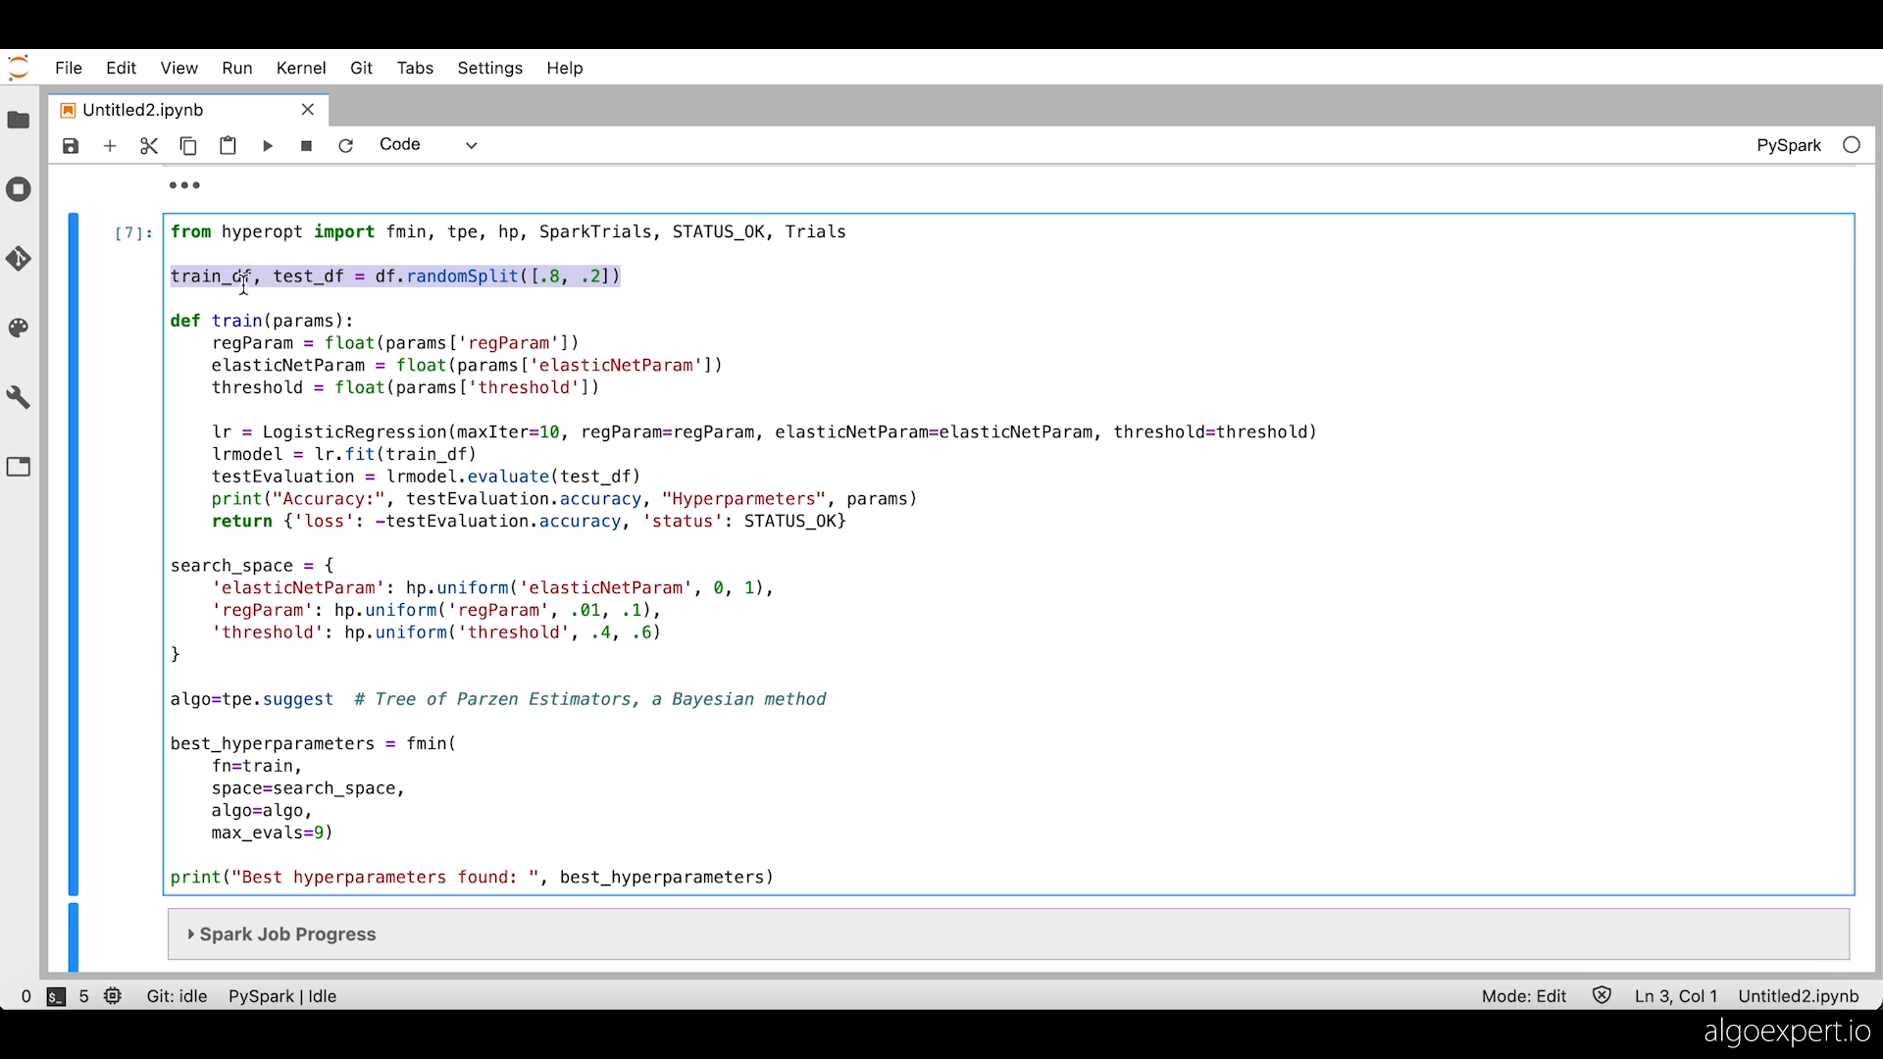1883x1059 pixels.
Task: Cut the selected cell
Action: click(149, 145)
